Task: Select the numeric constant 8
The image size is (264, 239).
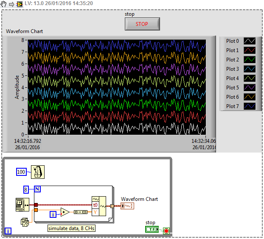Action: (26, 189)
